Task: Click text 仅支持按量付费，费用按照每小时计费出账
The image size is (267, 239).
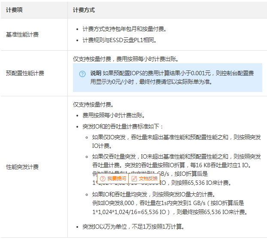Action: pyautogui.click(x=126, y=59)
